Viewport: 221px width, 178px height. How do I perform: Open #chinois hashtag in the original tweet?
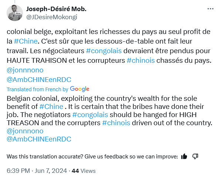pos(141,61)
